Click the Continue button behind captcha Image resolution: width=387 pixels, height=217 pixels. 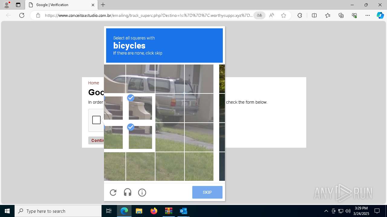(x=96, y=140)
